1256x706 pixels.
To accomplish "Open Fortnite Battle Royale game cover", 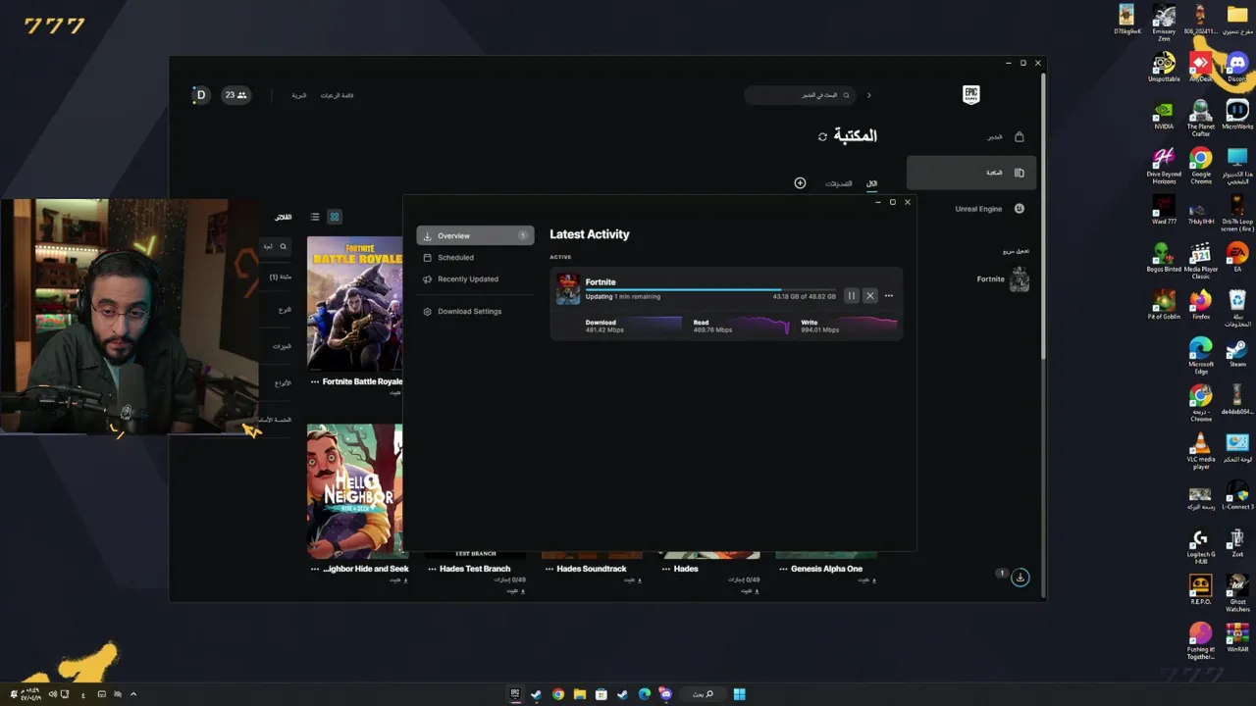I will pyautogui.click(x=354, y=304).
